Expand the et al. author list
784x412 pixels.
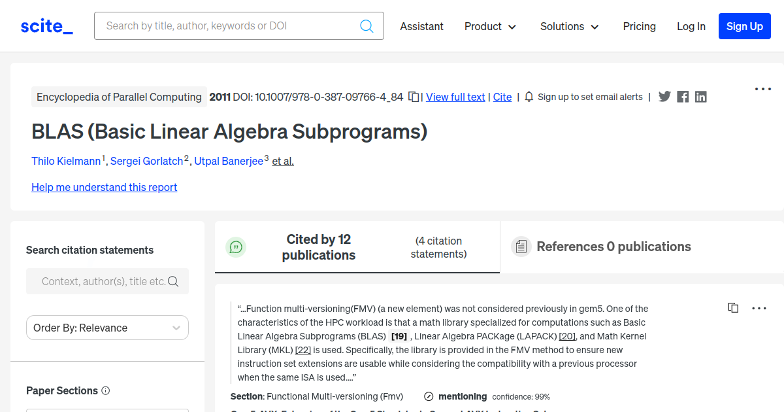[283, 161]
